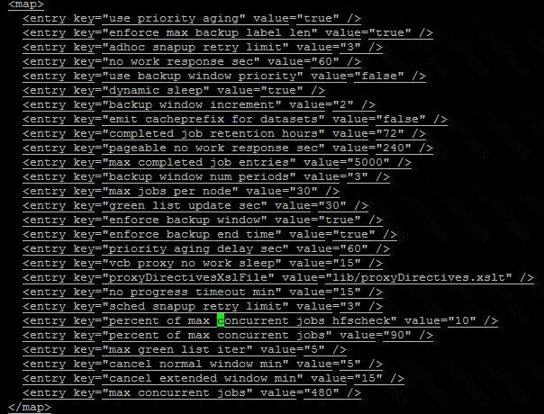Click the "proxyDirectivesXslFile" key
The height and width of the screenshot is (414, 544).
coord(188,277)
